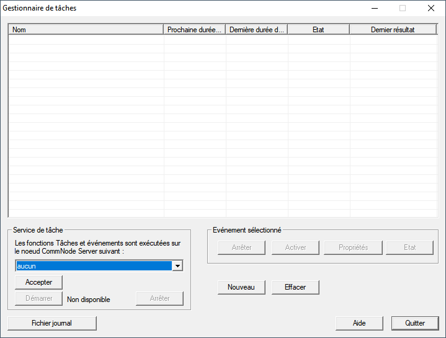Viewport: 446px width, 338px height.
Task: Create a task with Nouveau button
Action: [x=241, y=287]
